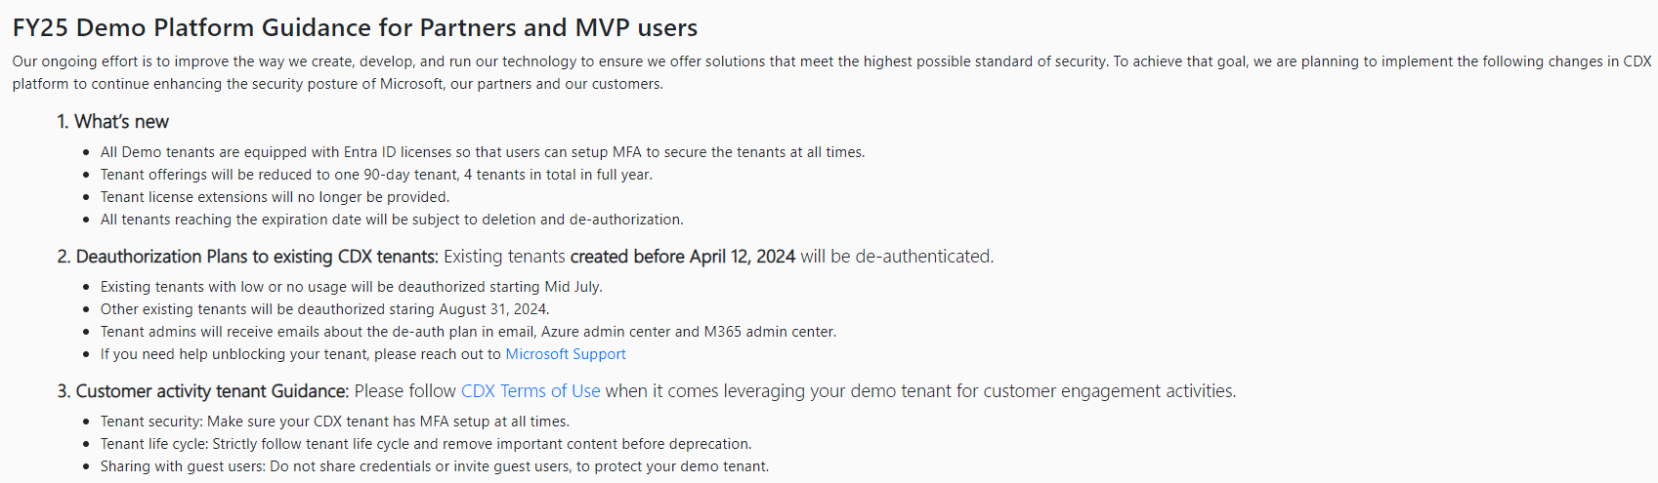Click the bullet about Entra ID licenses

pyautogui.click(x=483, y=152)
